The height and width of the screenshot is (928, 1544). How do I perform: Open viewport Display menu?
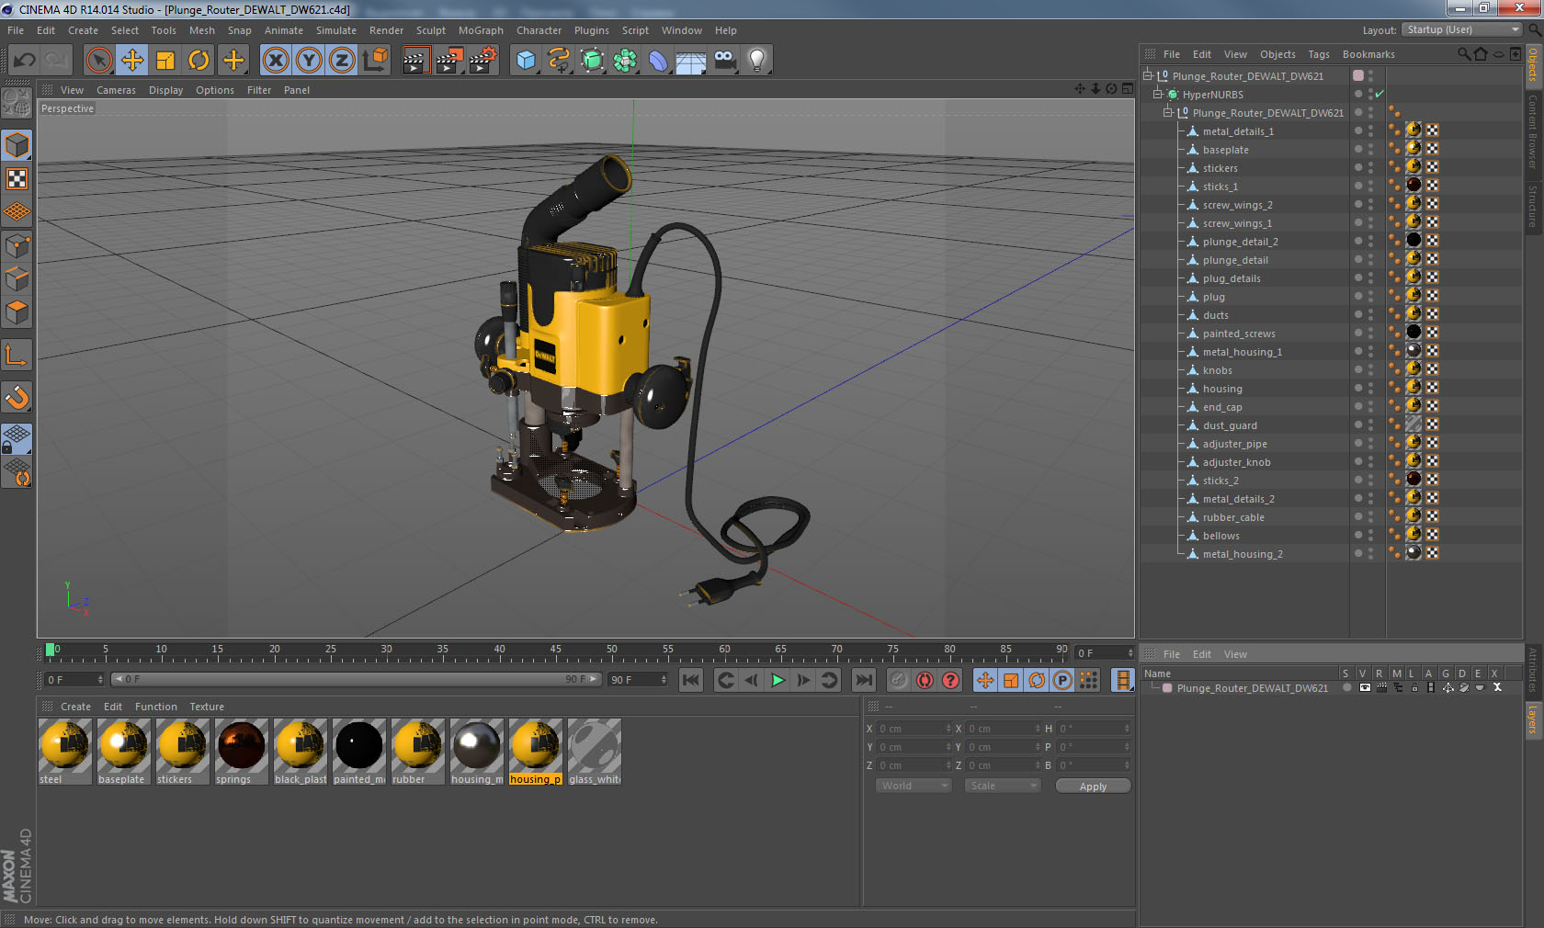(x=165, y=90)
